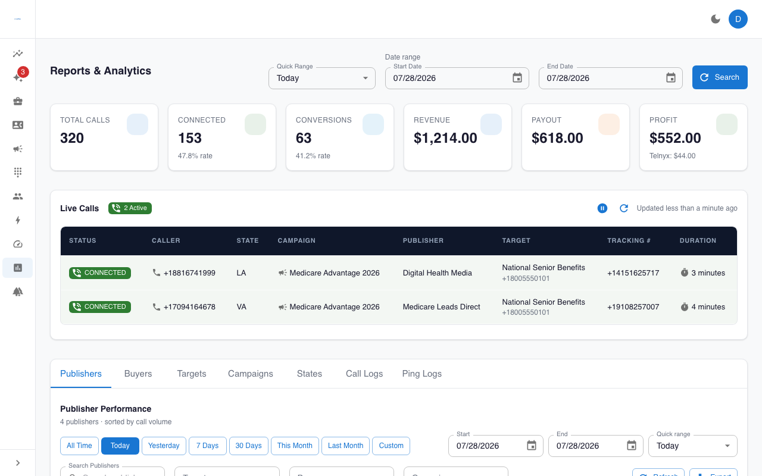Image resolution: width=762 pixels, height=476 pixels.
Task: Open the people group sidebar icon
Action: (18, 196)
